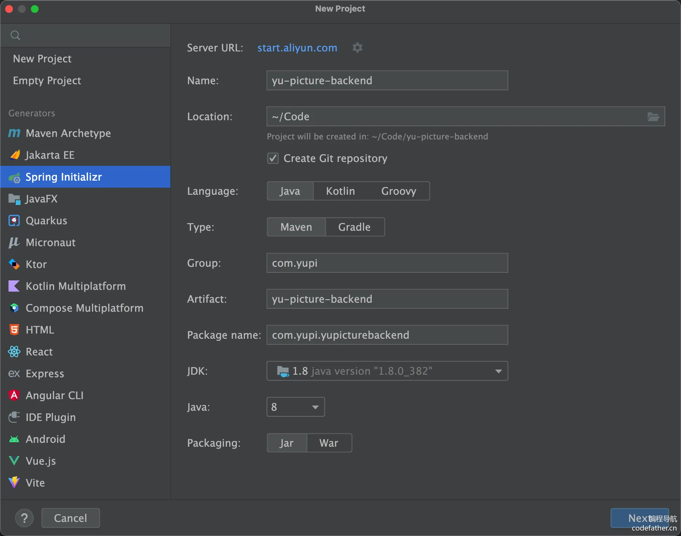Image resolution: width=681 pixels, height=536 pixels.
Task: Choose Ktor generator
Action: tap(86, 264)
